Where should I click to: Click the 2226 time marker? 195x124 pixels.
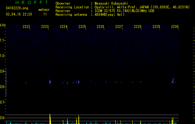click(100, 27)
